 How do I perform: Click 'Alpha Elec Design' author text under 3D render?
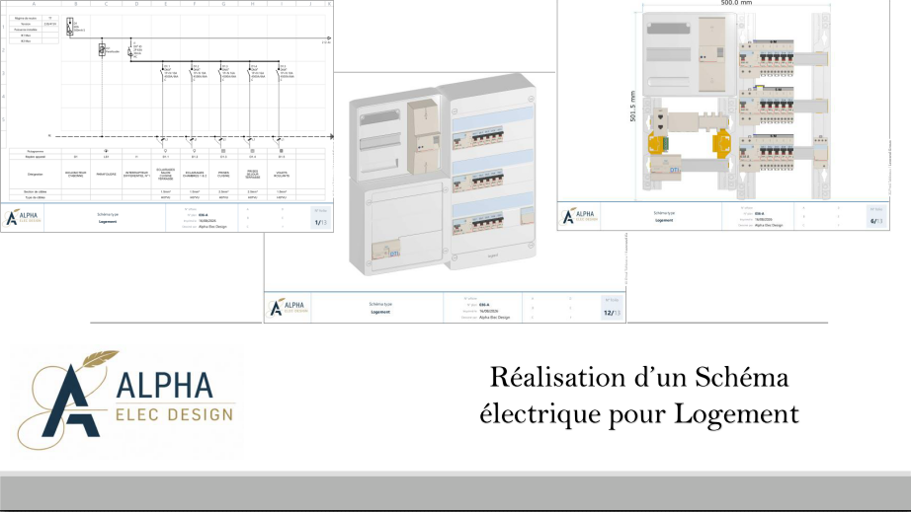pos(494,318)
